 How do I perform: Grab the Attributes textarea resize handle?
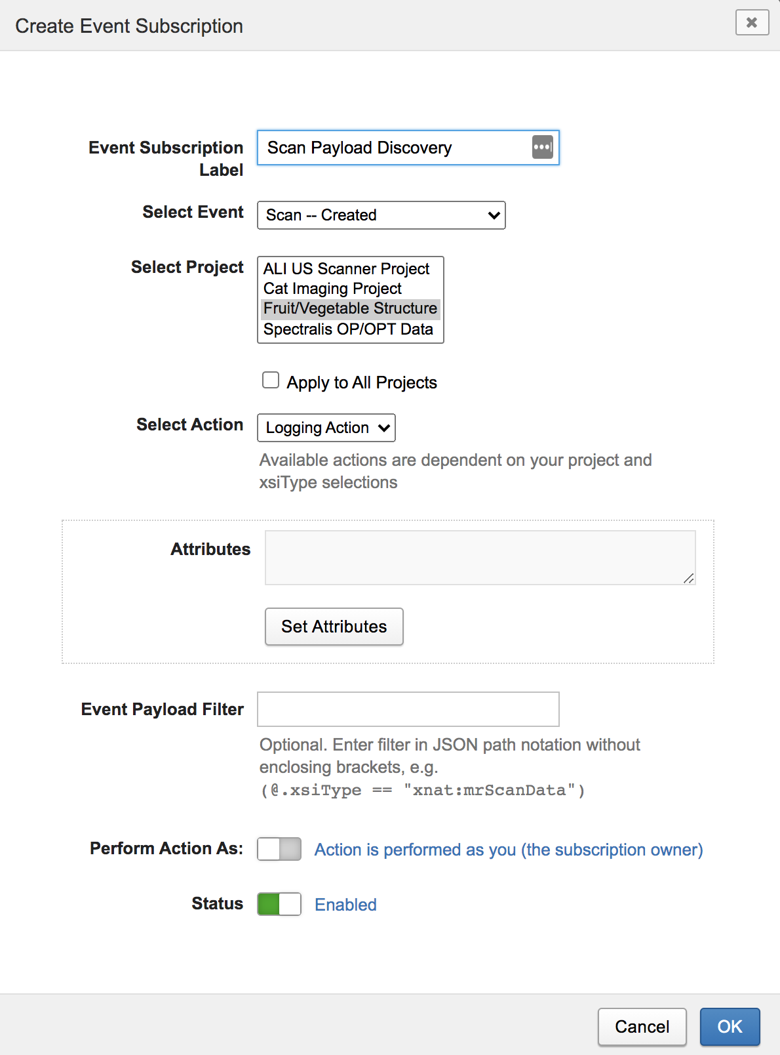[x=688, y=578]
